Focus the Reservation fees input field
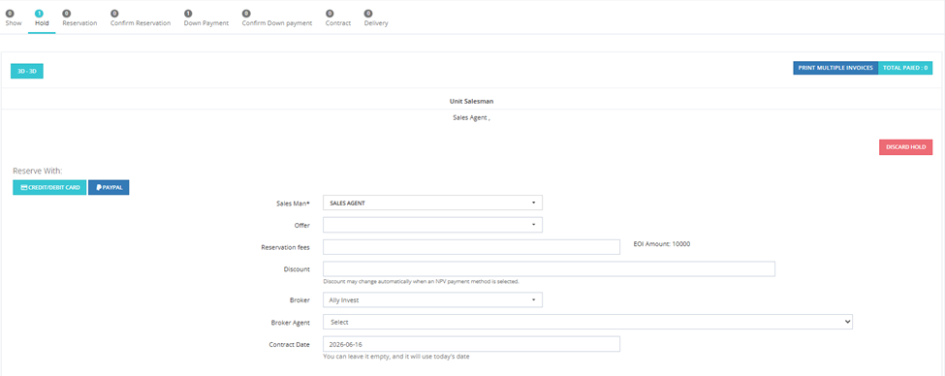 point(471,247)
